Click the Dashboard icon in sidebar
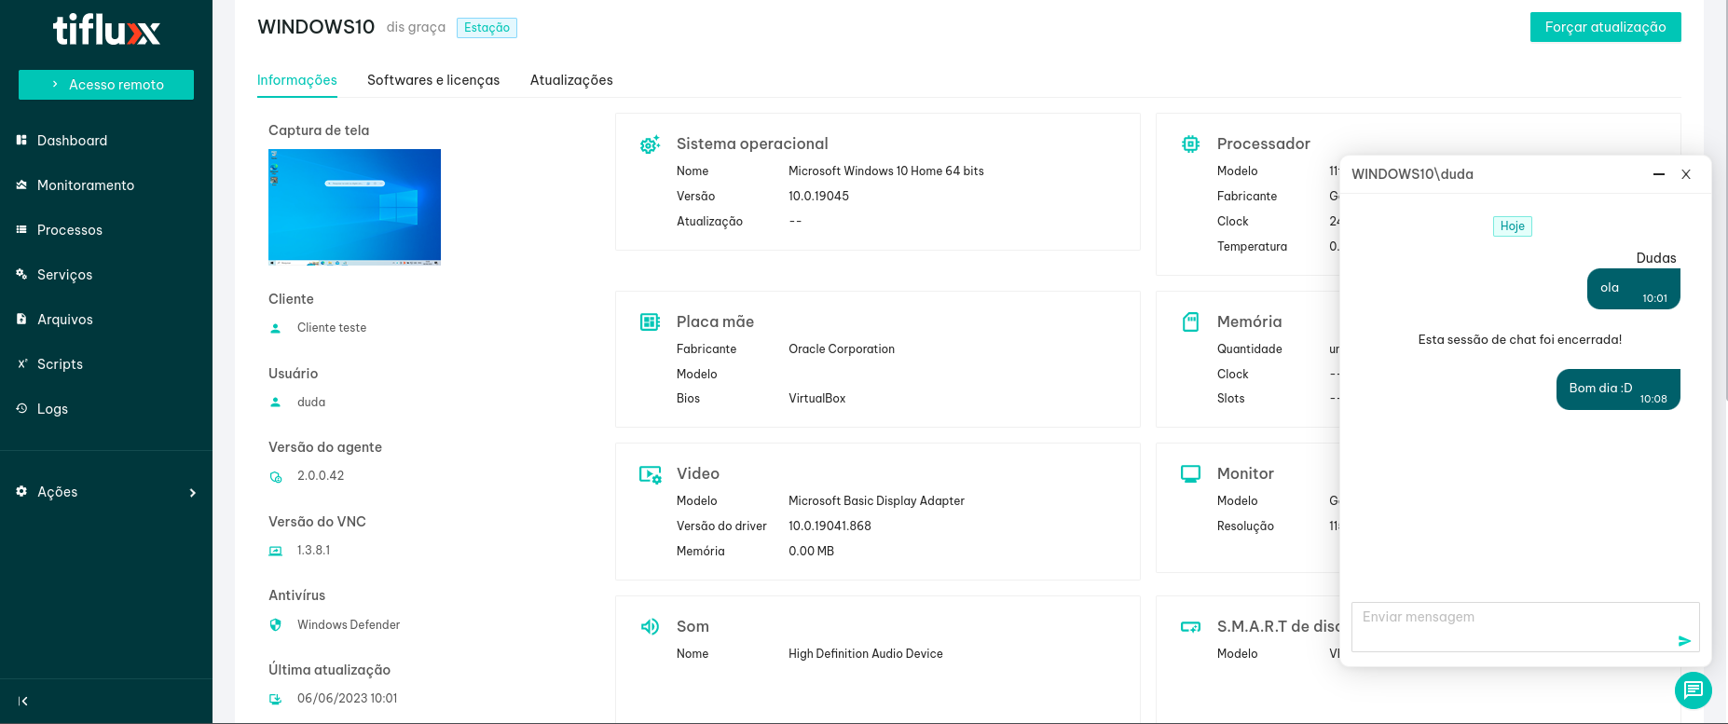The width and height of the screenshot is (1728, 724). [x=21, y=141]
